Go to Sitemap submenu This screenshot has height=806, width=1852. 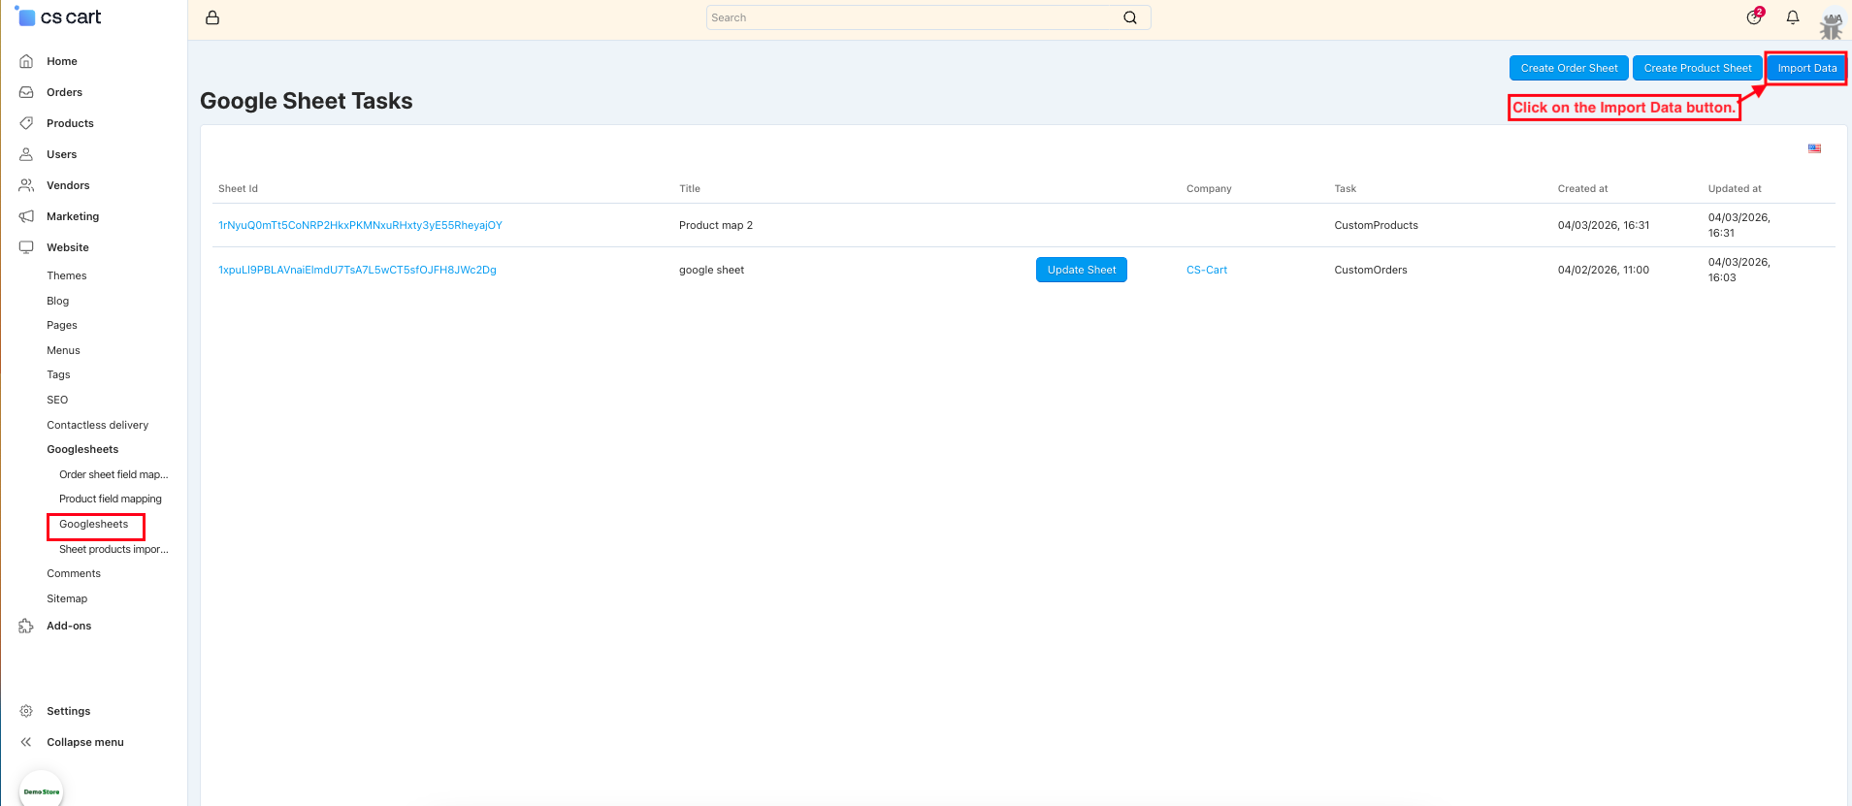tap(67, 598)
